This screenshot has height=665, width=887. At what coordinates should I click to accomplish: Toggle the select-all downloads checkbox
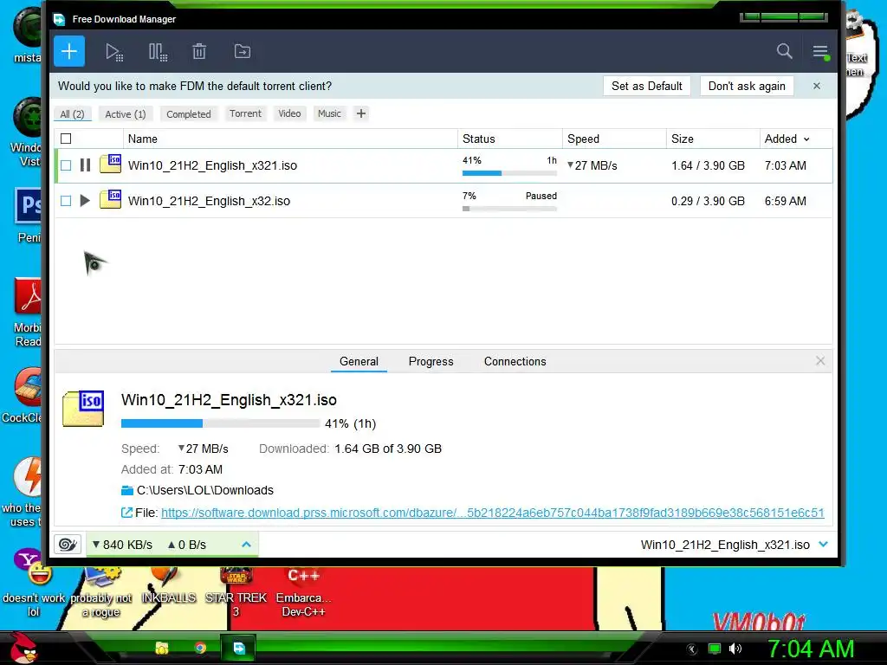click(66, 139)
